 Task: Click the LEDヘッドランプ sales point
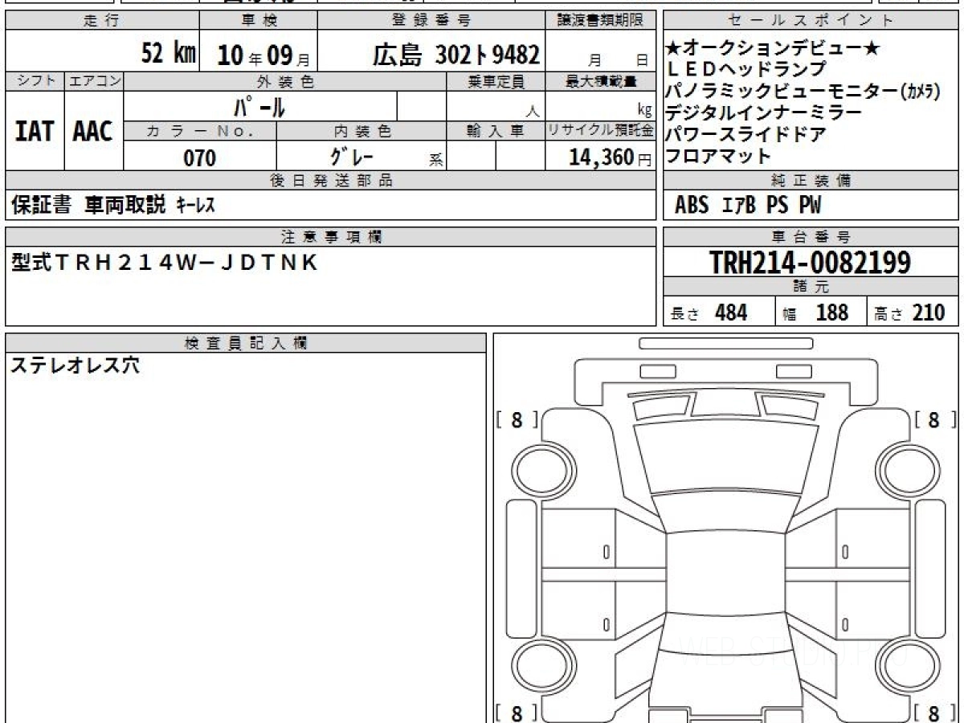pyautogui.click(x=745, y=71)
